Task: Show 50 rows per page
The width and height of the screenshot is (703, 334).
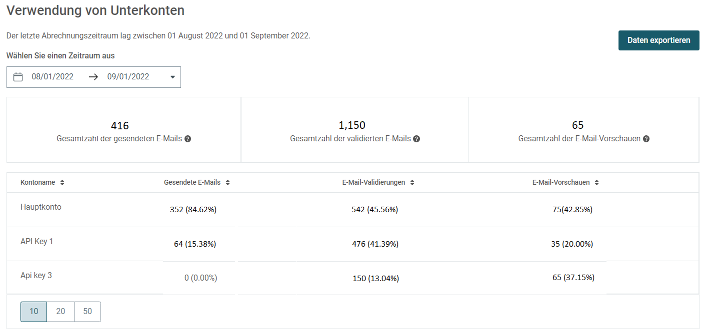Action: pyautogui.click(x=87, y=312)
